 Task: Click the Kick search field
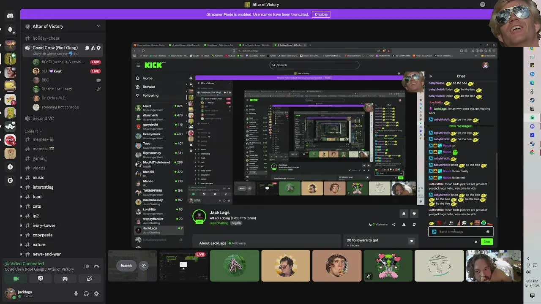314,65
